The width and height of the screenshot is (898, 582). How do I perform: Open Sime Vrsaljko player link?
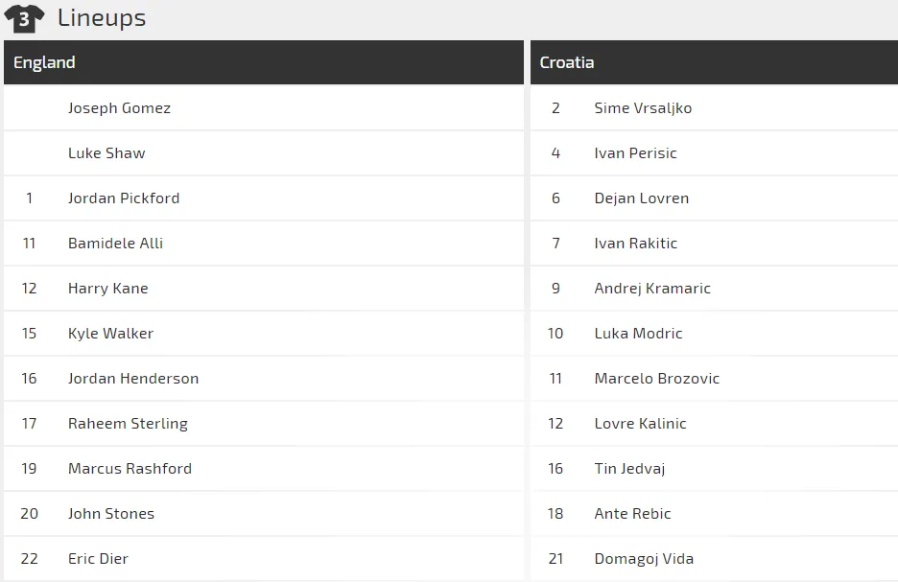[643, 108]
